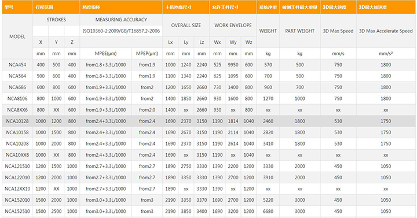Select the PART WEIGHT header cell
Screen dimensions: 417x218
[300, 31]
